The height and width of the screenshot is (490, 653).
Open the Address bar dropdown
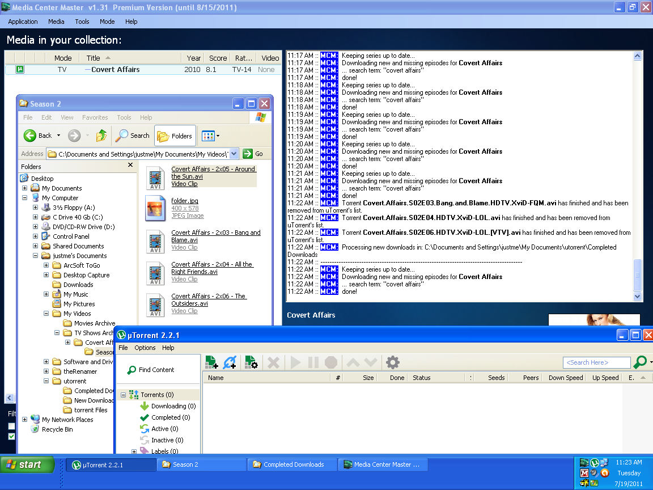pos(234,154)
